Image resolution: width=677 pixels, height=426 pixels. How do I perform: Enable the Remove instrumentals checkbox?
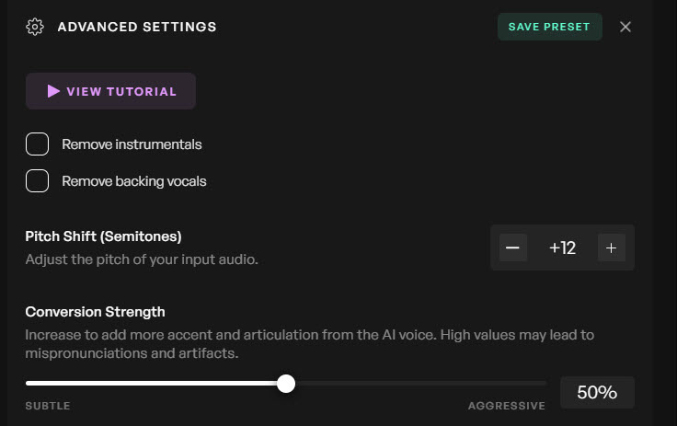[x=37, y=144]
